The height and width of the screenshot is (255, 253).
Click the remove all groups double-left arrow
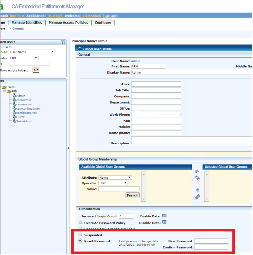tap(197, 197)
